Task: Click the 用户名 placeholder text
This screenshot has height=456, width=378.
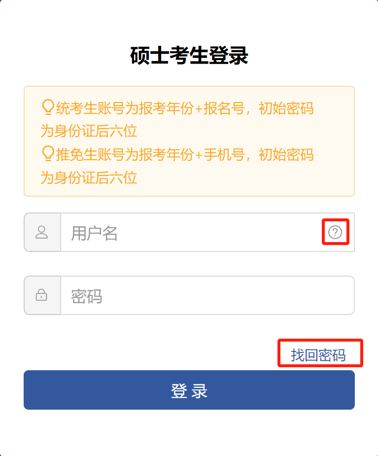Action: [x=94, y=233]
